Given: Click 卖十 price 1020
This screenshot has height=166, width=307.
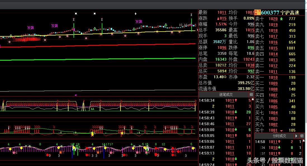Looking at the screenshot, I should [x=273, y=19].
